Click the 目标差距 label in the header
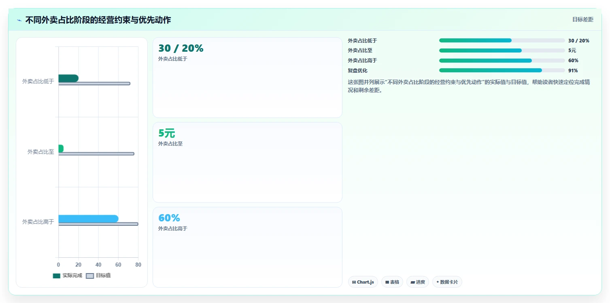 tap(583, 19)
